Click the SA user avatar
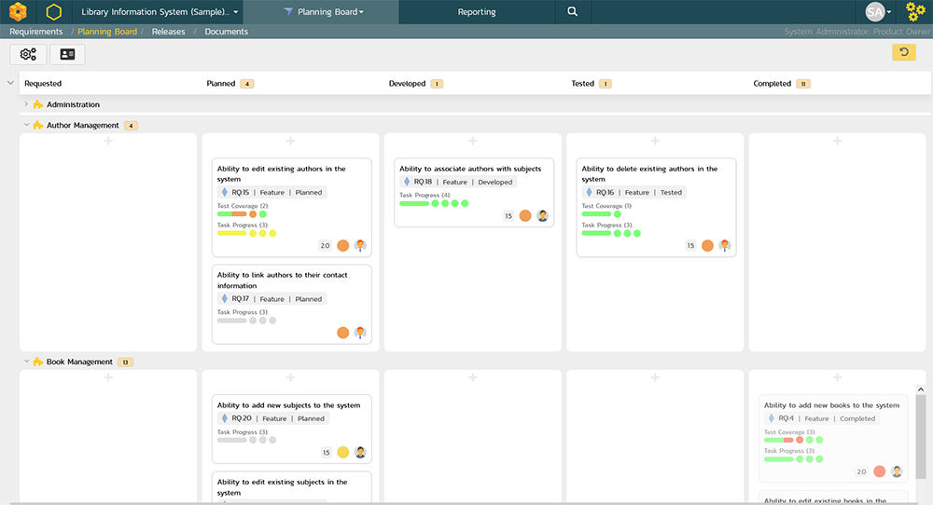Screen dimensions: 933x505 pyautogui.click(x=874, y=12)
